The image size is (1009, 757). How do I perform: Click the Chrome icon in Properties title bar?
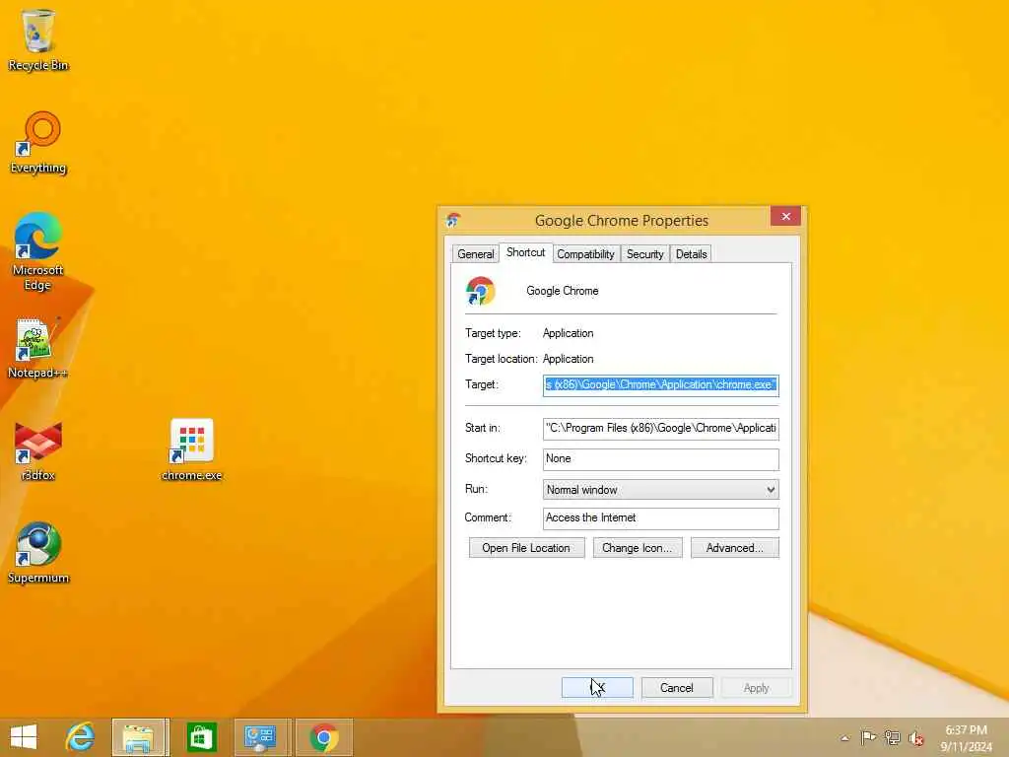tap(453, 220)
